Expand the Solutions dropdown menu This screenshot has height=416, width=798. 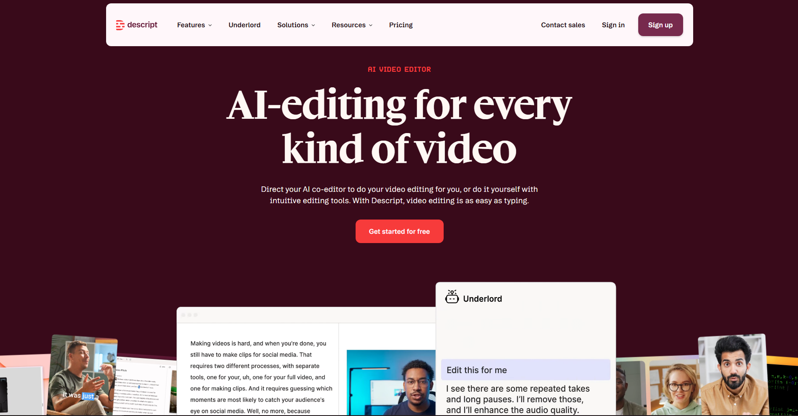tap(296, 25)
